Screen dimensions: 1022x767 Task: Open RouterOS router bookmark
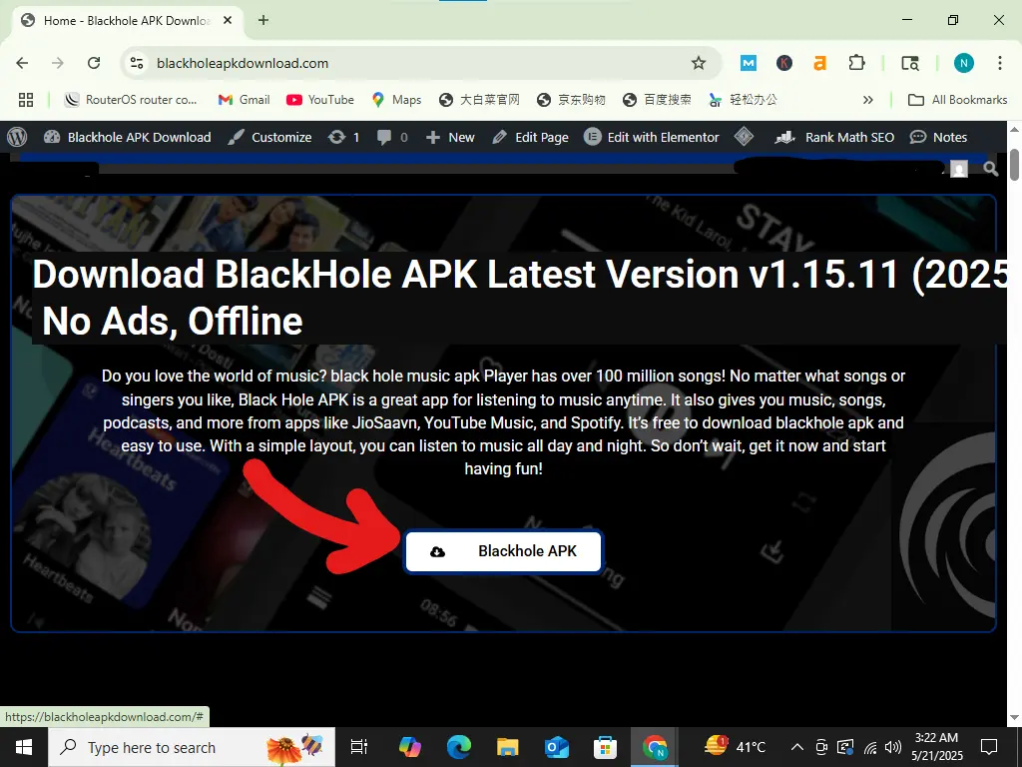131,100
